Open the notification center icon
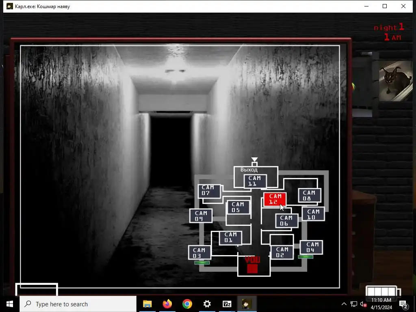 (x=403, y=304)
